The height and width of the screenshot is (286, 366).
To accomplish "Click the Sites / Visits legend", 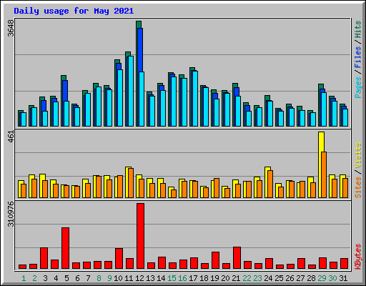I will point(358,170).
